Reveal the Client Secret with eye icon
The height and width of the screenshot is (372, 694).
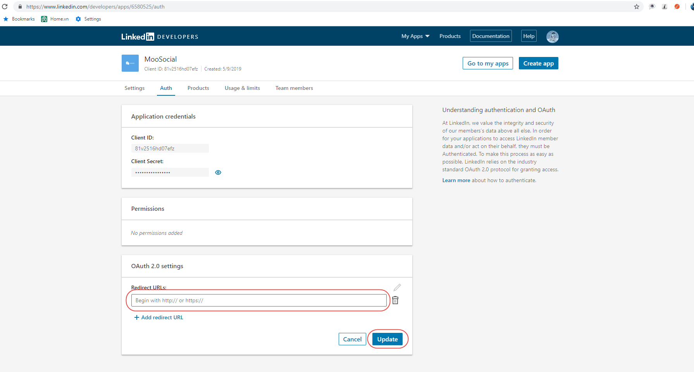click(x=218, y=172)
